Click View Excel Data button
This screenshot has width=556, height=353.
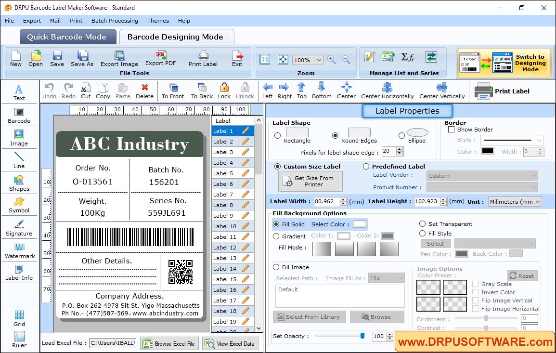[x=230, y=343]
